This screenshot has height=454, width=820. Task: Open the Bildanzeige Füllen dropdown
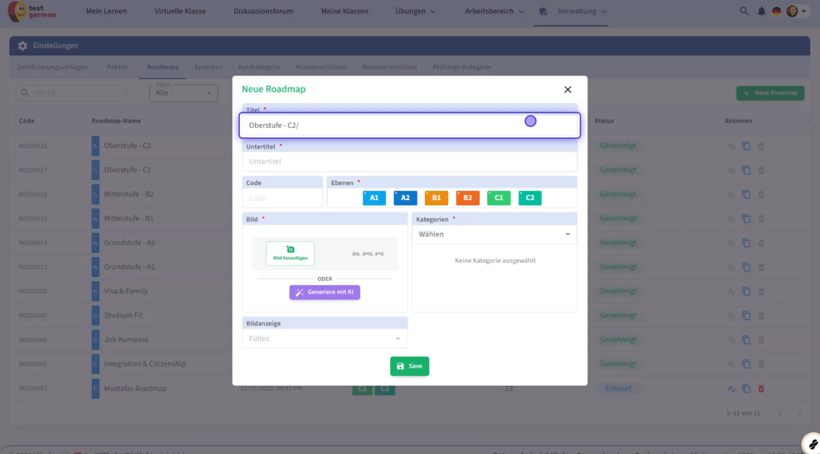tap(324, 339)
